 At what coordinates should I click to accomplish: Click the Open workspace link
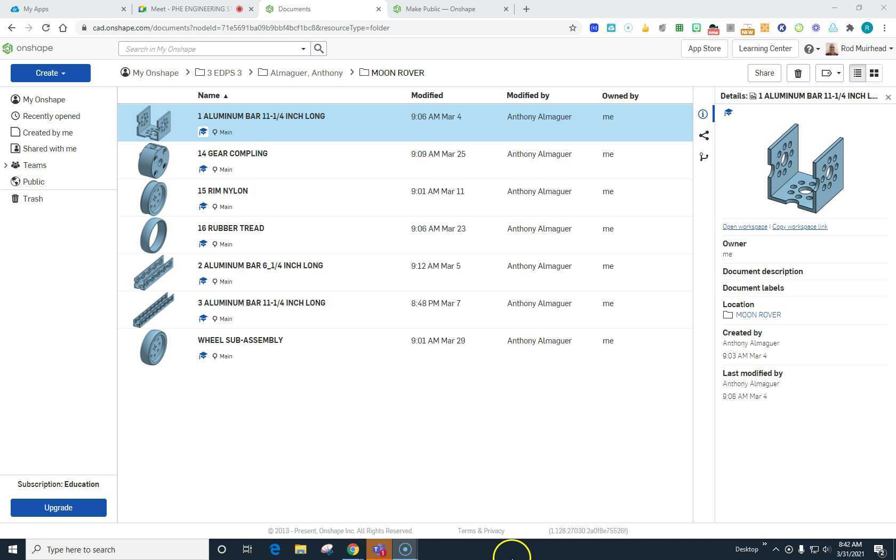(x=745, y=226)
